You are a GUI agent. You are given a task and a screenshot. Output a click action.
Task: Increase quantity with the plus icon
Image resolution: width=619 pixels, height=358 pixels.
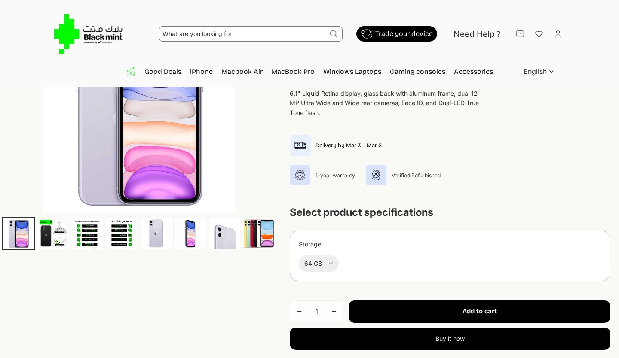334,312
